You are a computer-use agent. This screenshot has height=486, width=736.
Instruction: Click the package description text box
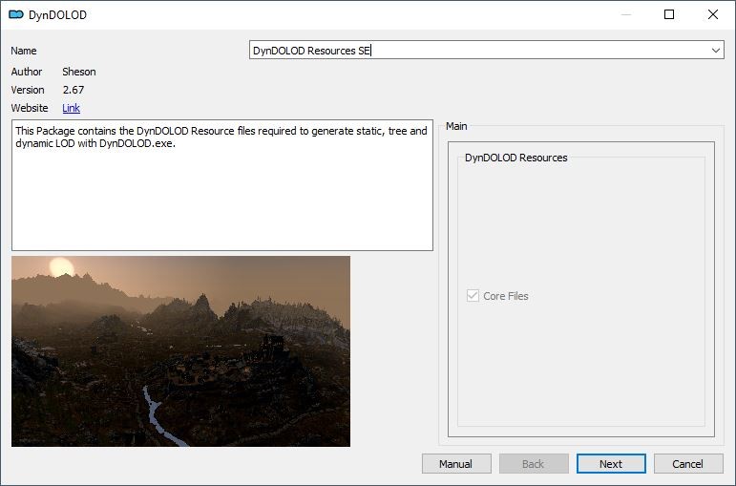pyautogui.click(x=222, y=185)
